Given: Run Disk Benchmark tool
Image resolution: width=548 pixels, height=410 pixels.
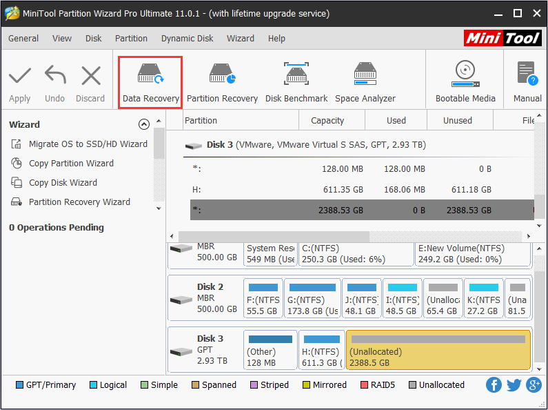Looking at the screenshot, I should click(x=296, y=83).
